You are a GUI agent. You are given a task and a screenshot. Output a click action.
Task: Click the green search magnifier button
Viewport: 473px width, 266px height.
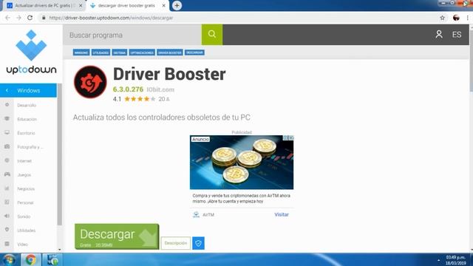tap(212, 35)
